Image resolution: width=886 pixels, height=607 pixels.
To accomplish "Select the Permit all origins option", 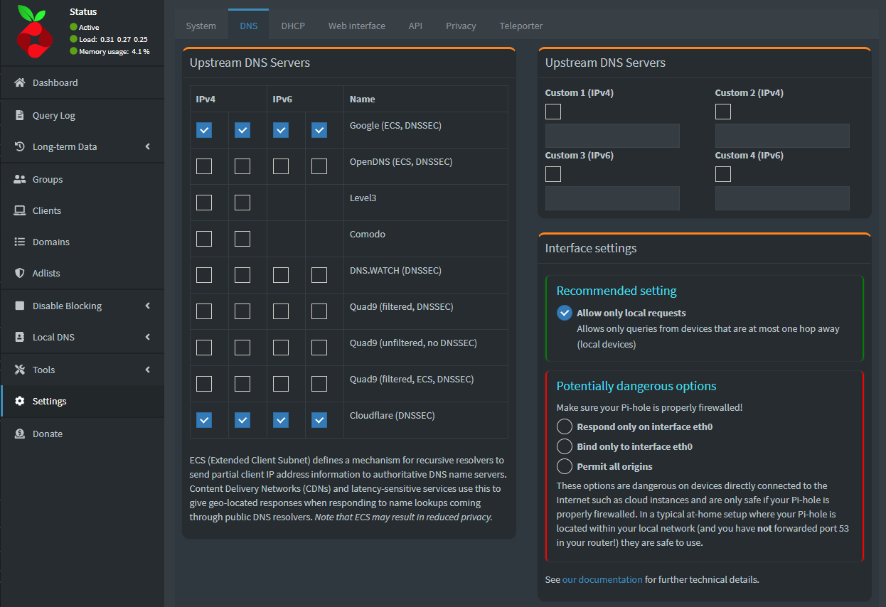I will coord(565,466).
